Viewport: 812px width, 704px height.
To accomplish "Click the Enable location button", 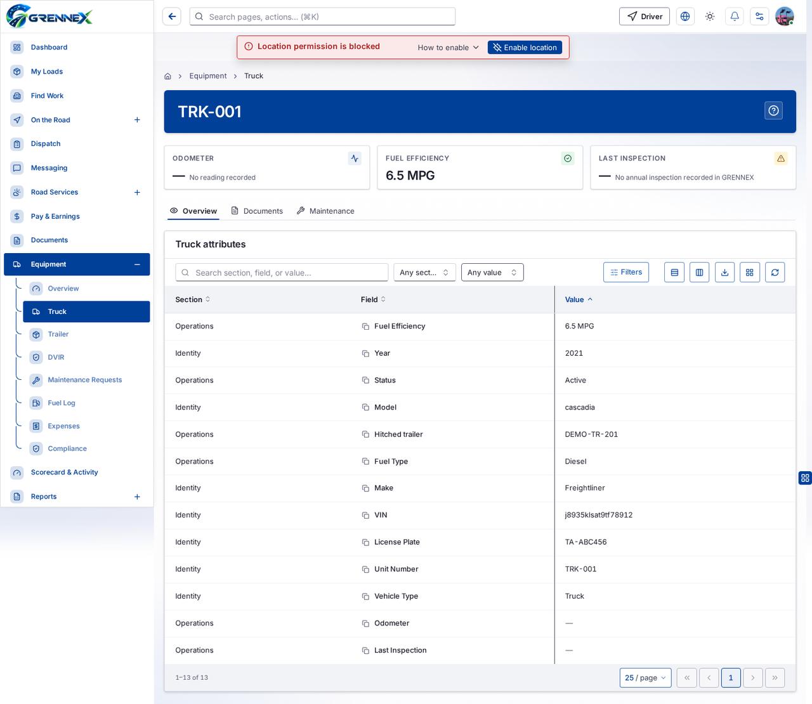I will click(x=525, y=48).
